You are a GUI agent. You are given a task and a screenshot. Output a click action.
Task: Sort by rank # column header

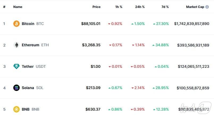pyautogui.click(x=4, y=7)
